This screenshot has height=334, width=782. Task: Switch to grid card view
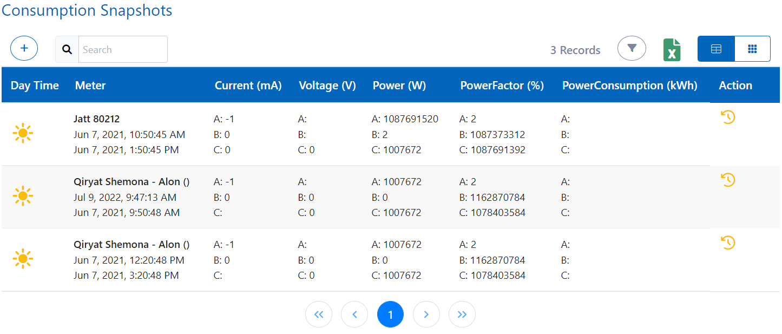click(752, 49)
